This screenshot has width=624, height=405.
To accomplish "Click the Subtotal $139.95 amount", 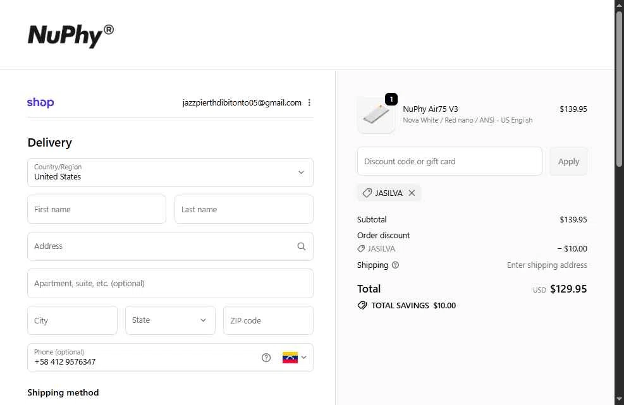I will (x=573, y=220).
